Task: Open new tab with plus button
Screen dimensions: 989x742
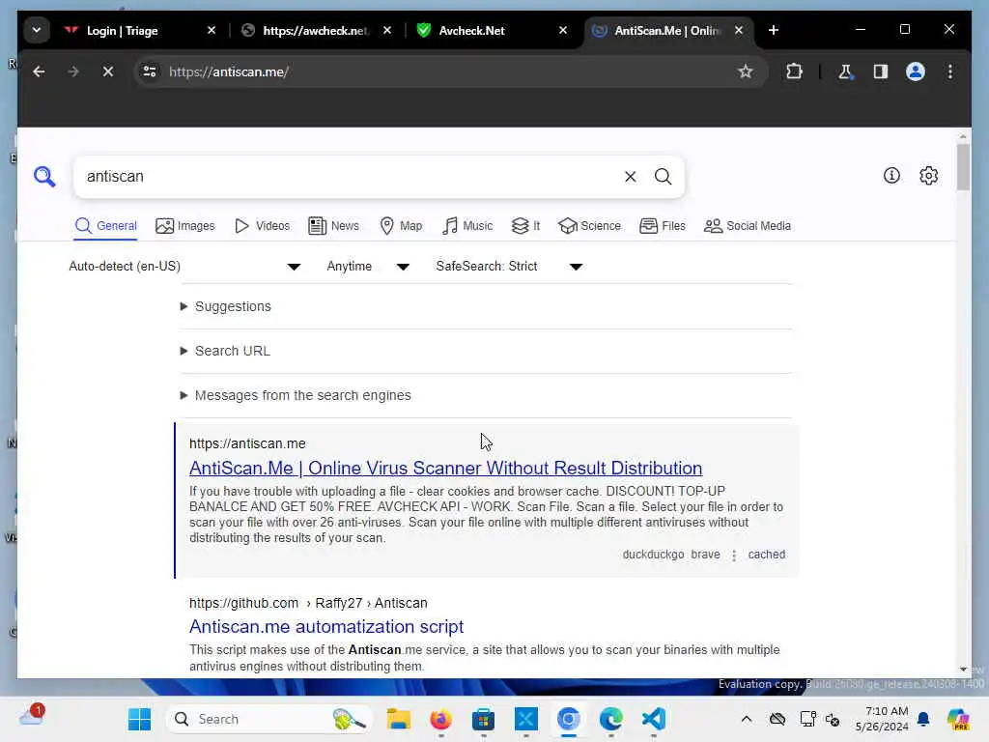Action: (x=774, y=30)
